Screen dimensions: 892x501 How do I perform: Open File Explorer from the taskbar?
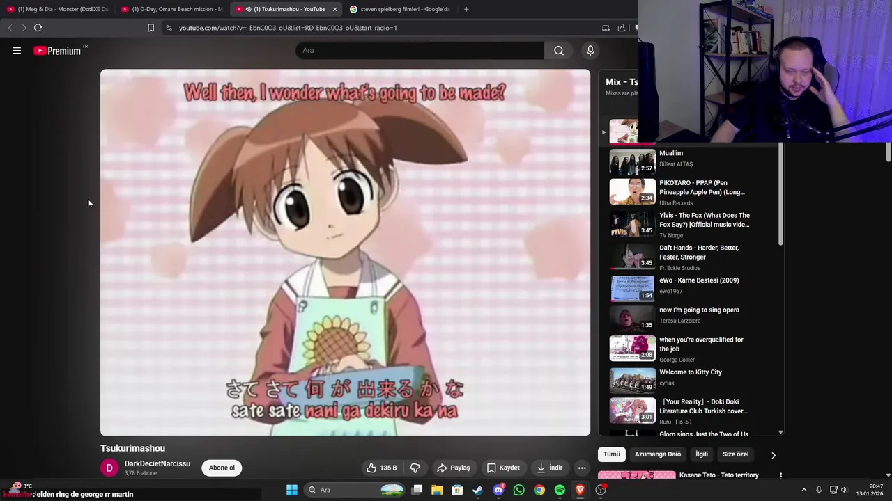(437, 490)
